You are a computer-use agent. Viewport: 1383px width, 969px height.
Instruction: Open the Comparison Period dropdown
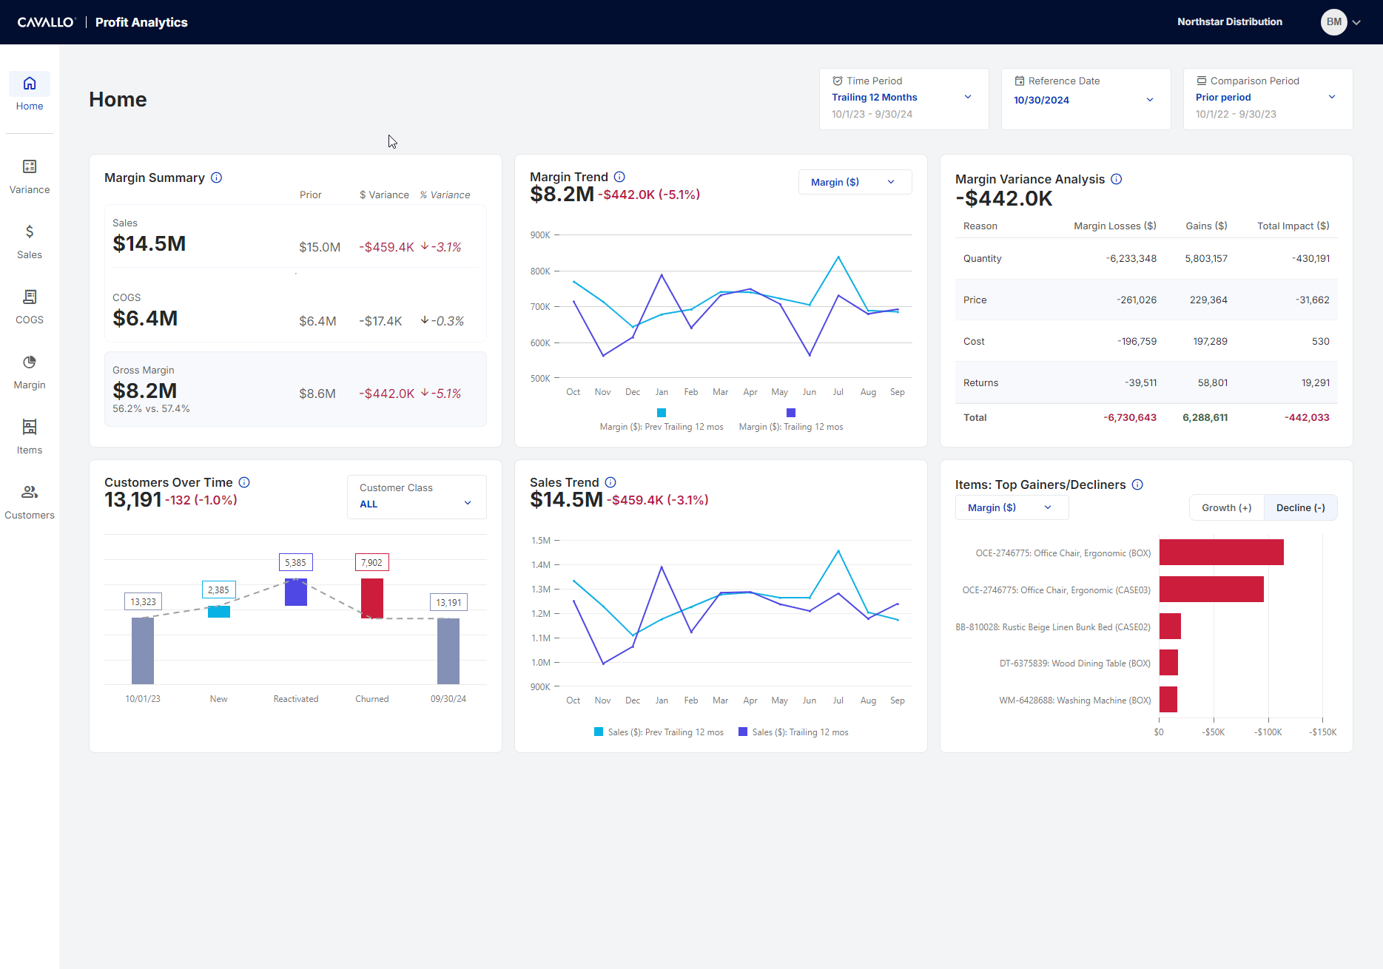point(1267,98)
